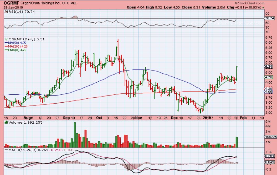Image resolution: width=277 pixels, height=175 pixels.
Task: Click the Dec label on the date axis
Action: point(174,118)
